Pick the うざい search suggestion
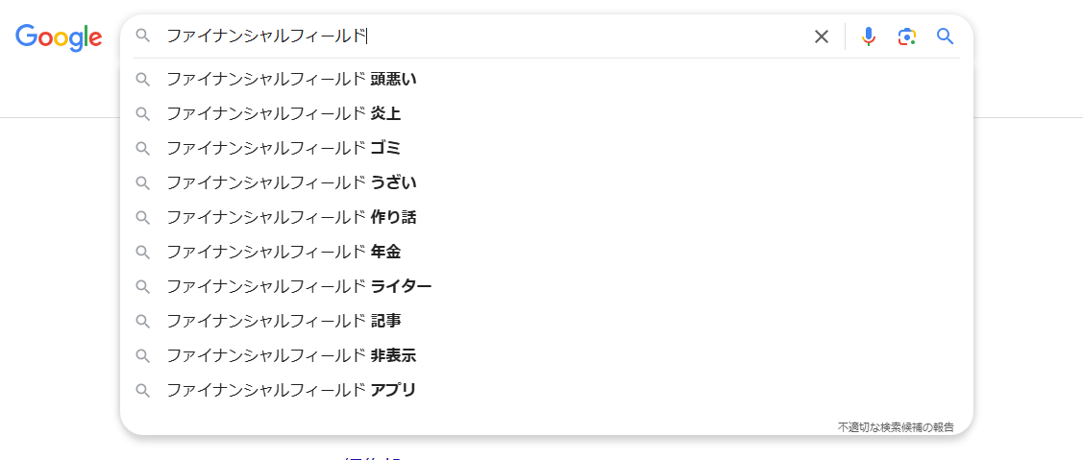Viewport: 1083px width, 460px height. click(x=291, y=182)
